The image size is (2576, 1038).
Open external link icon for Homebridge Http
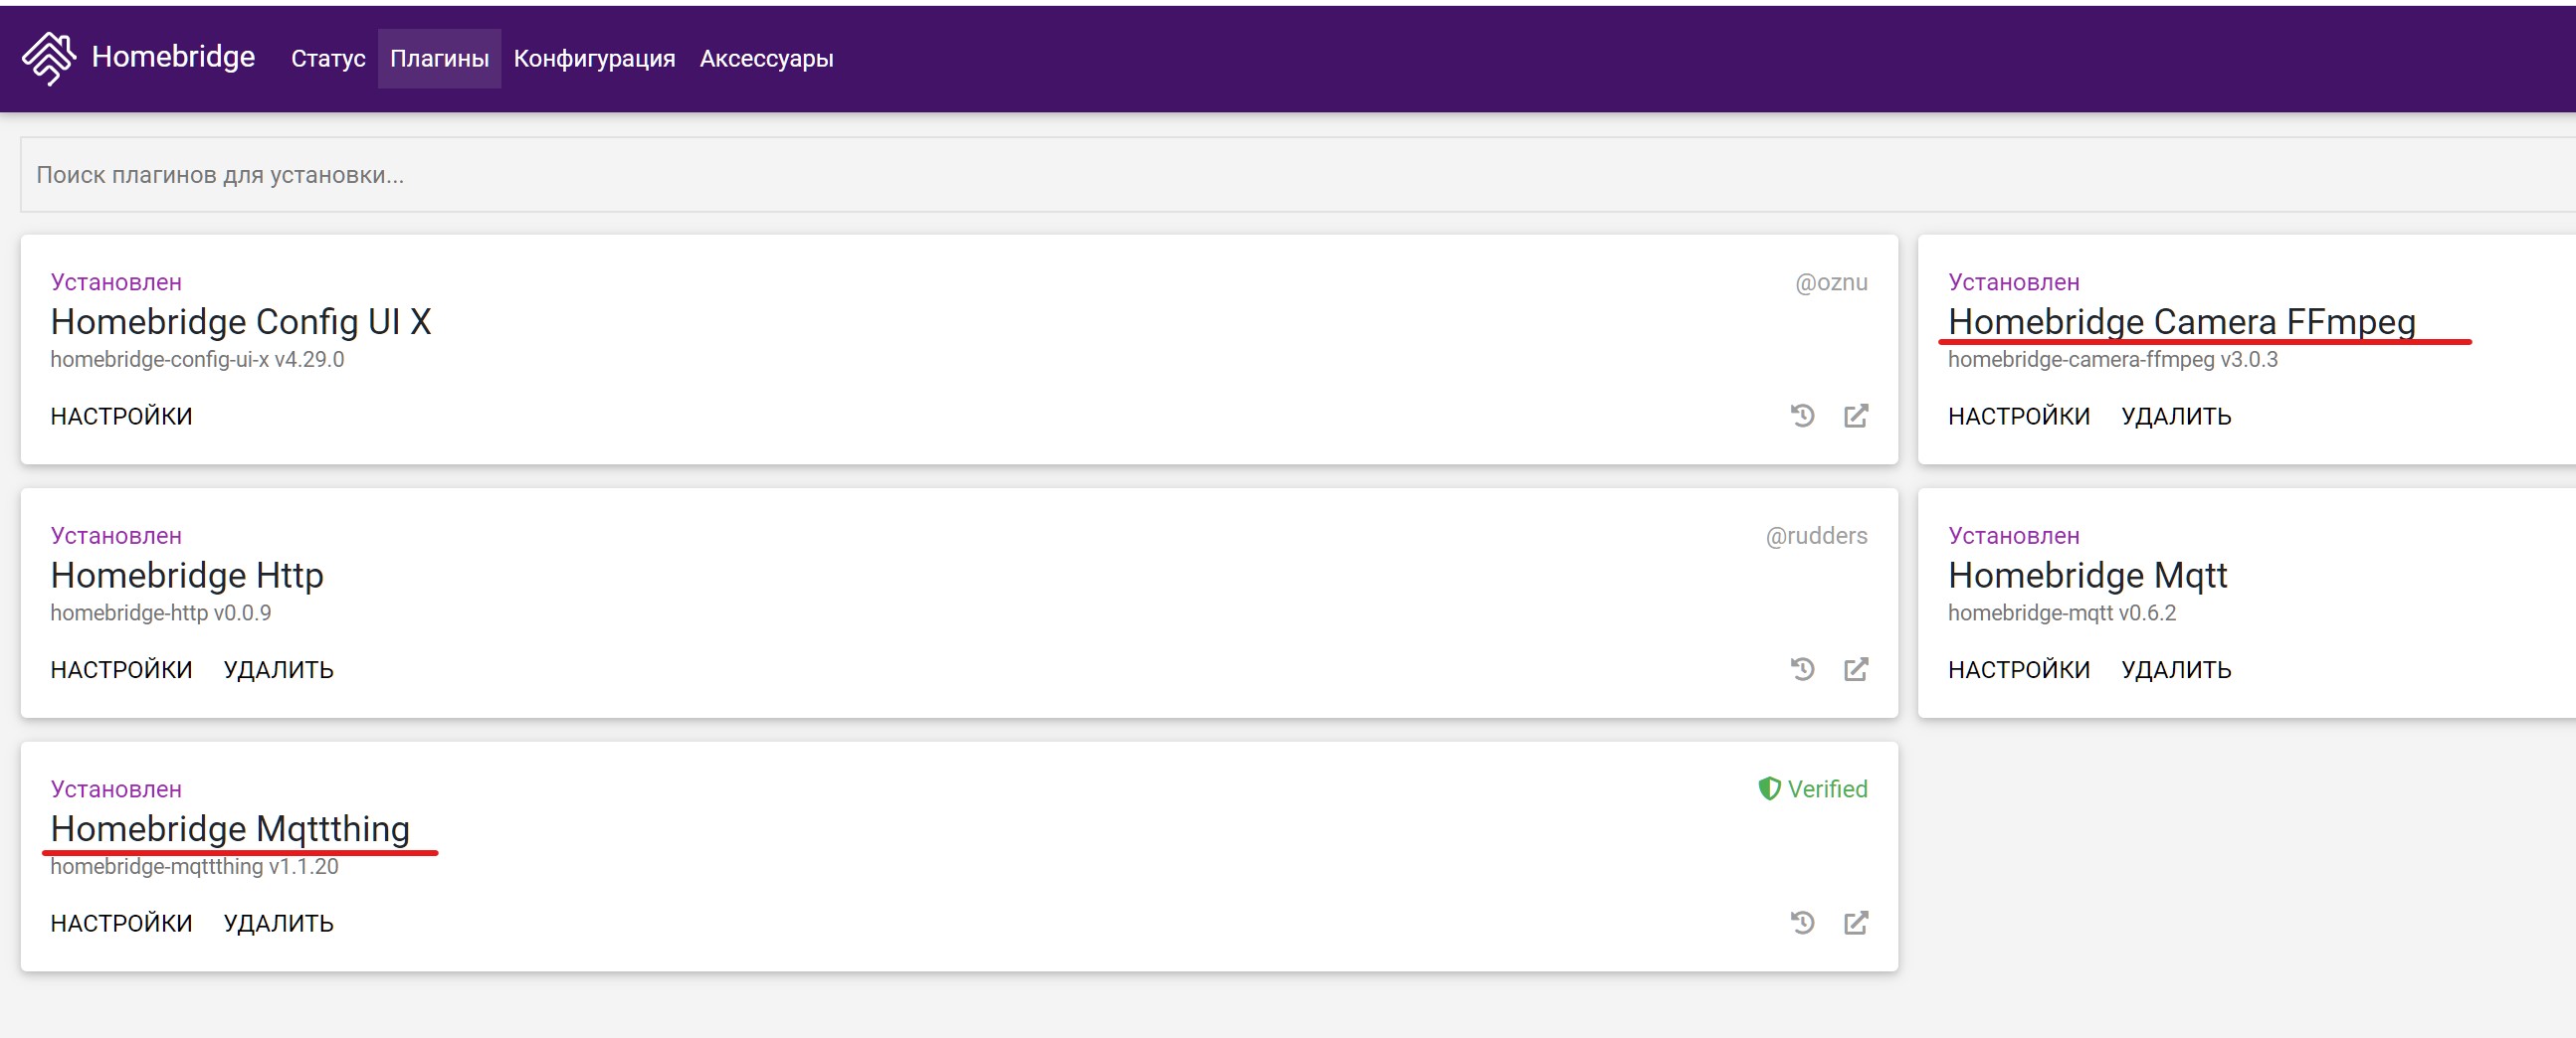[x=1856, y=669]
